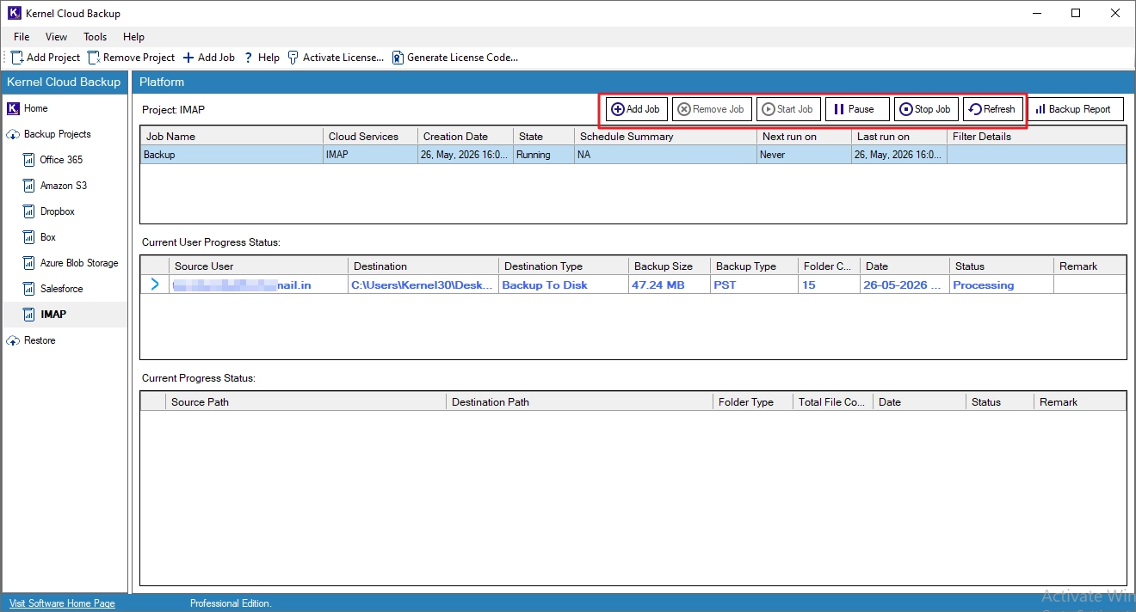Select the Backup job row
Image resolution: width=1136 pixels, height=612 pixels.
(x=633, y=155)
